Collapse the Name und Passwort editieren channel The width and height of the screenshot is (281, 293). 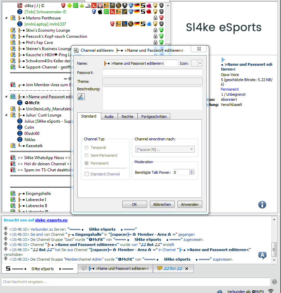6,97
